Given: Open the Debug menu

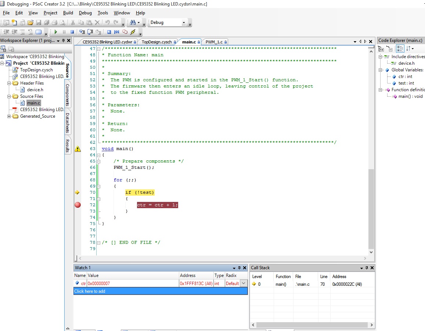Looking at the screenshot, I should coord(85,13).
